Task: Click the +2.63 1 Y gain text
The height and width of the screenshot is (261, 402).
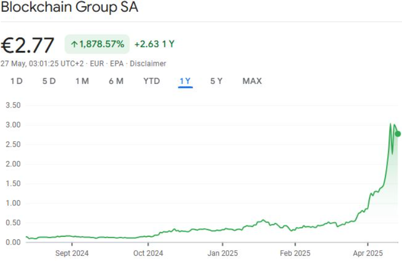Action: [x=154, y=44]
